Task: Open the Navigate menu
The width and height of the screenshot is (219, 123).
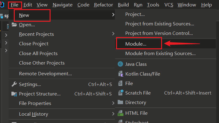Action: coord(62,5)
